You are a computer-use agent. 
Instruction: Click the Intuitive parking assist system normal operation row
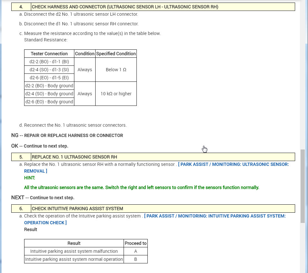pyautogui.click(x=86, y=259)
